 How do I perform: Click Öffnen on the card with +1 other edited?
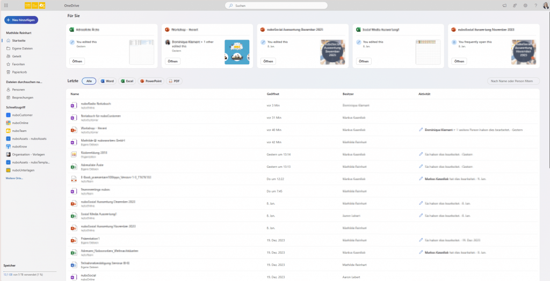tap(172, 61)
